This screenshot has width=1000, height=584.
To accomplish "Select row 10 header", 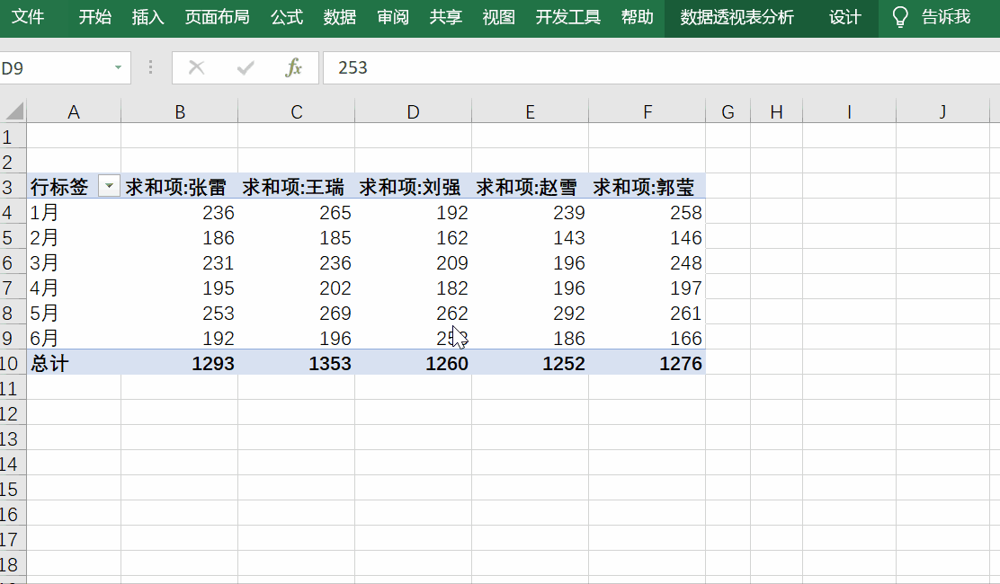I will coord(11,364).
